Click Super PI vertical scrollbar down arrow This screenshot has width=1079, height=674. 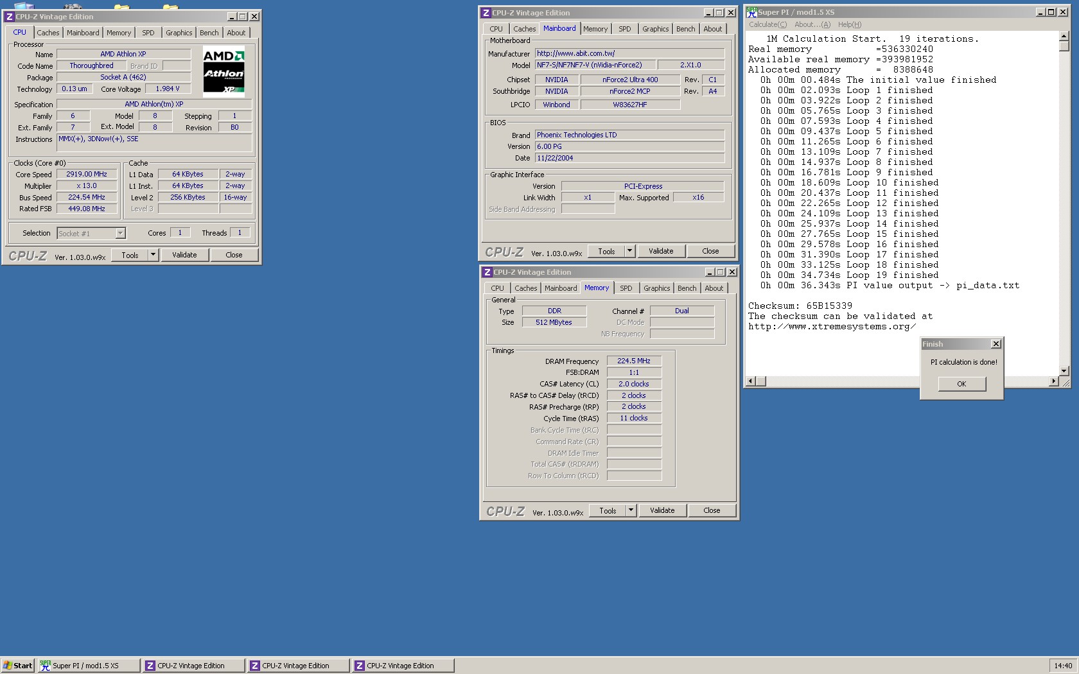[1064, 370]
